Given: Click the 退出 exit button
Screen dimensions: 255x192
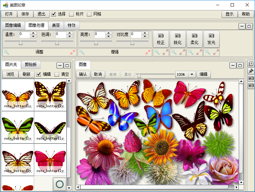Looking at the screenshot, I should [x=42, y=14].
